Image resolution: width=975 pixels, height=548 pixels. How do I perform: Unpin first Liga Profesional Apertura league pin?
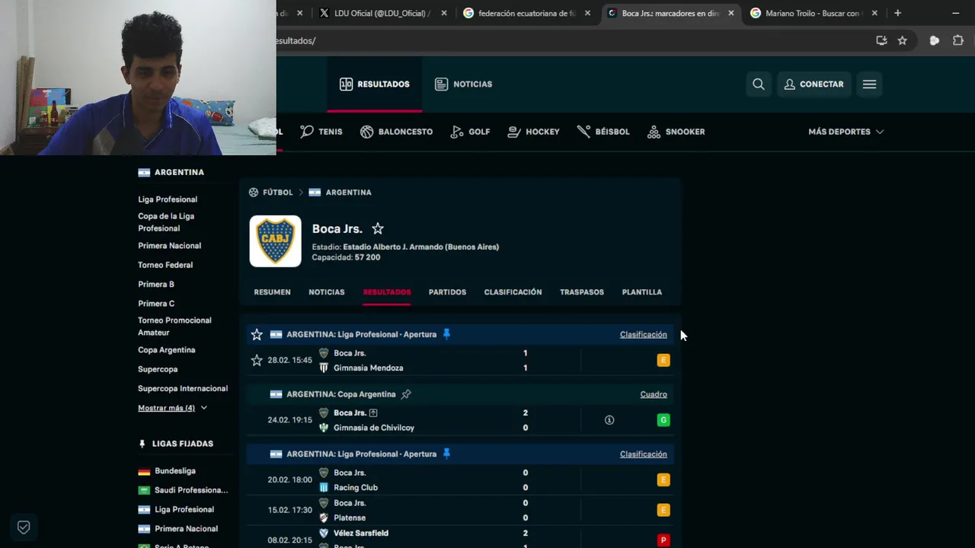click(x=446, y=334)
